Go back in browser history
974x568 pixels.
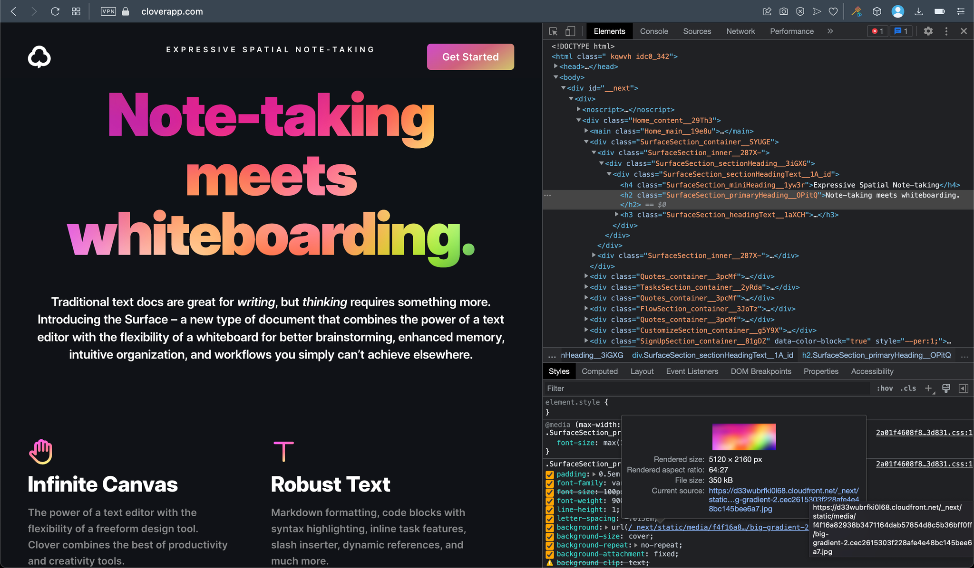14,11
